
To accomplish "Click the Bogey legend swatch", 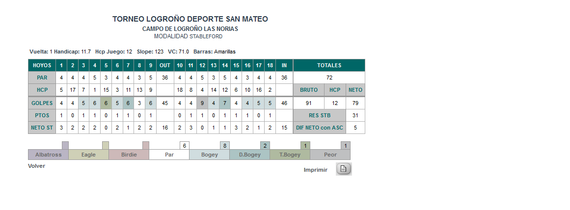I will (210, 155).
